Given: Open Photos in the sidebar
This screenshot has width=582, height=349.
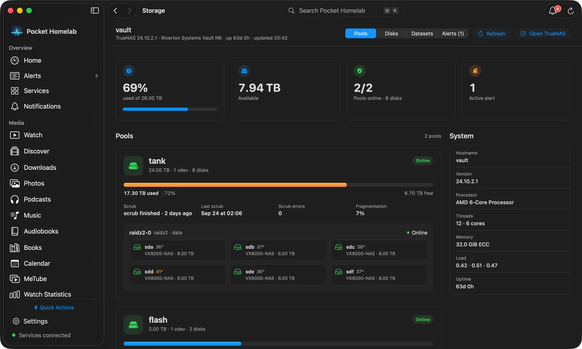Looking at the screenshot, I should tap(53, 183).
